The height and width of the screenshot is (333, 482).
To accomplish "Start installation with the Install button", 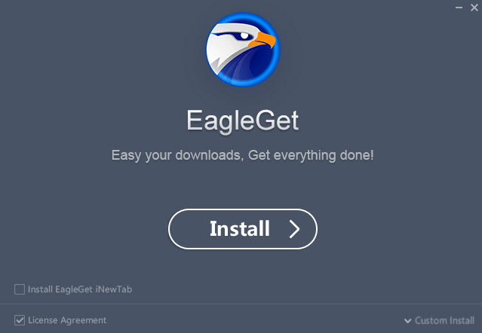I will (243, 229).
